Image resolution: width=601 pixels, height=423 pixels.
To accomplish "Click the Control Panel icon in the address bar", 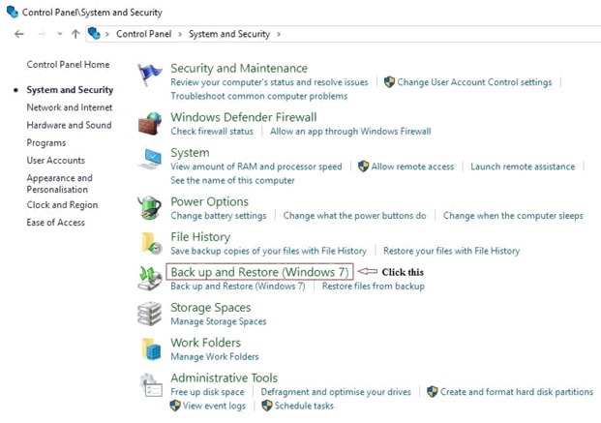I will [x=94, y=33].
